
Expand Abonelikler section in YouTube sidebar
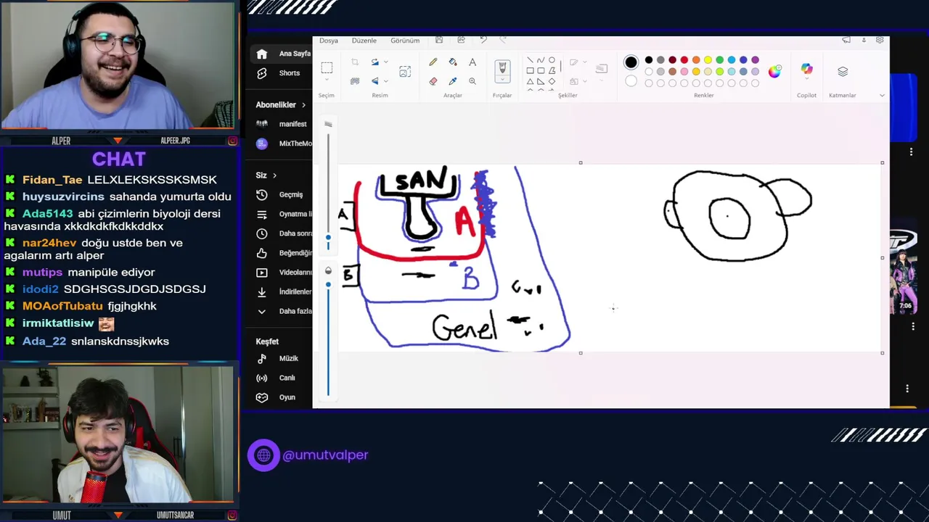[x=280, y=104]
